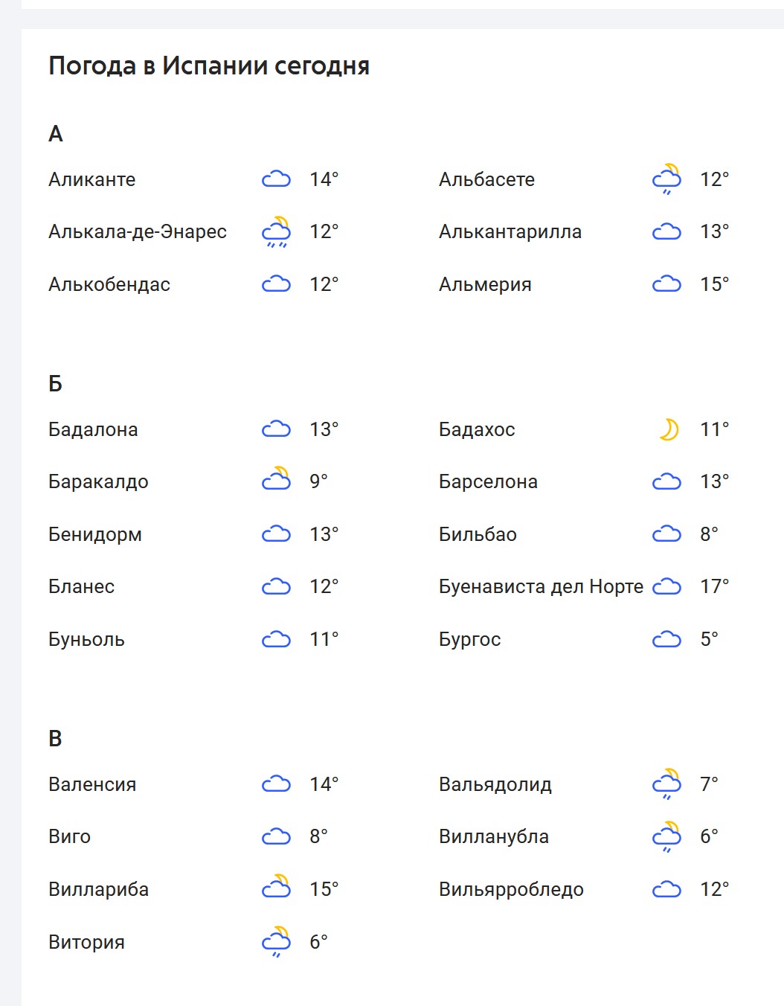
Task: Click the 17° temperature for Буэнависта дел Норте
Action: pos(714,587)
